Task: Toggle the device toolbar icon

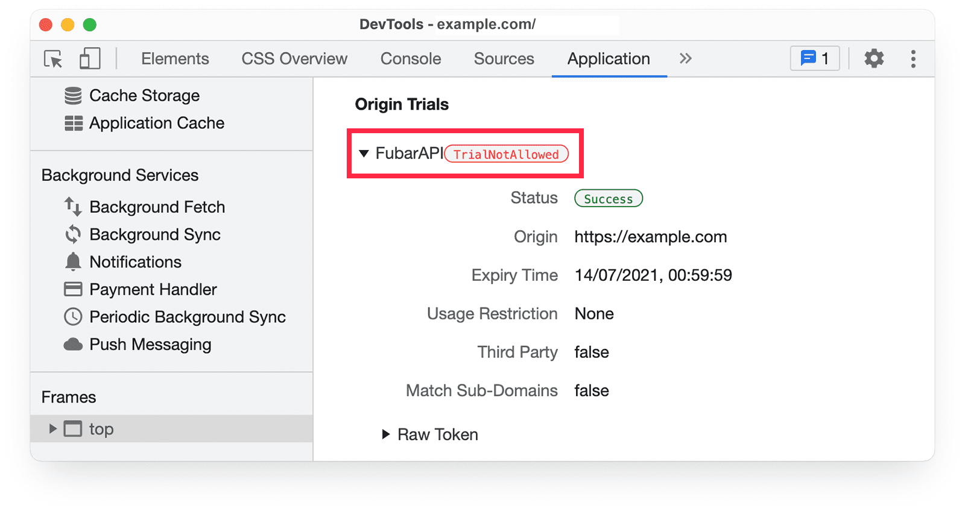Action: 89,59
